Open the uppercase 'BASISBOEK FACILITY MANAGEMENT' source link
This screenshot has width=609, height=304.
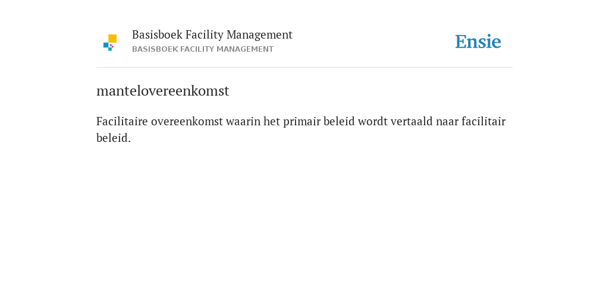pos(203,49)
